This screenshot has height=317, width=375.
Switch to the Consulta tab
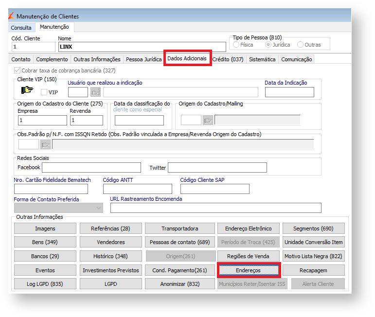[x=21, y=28]
